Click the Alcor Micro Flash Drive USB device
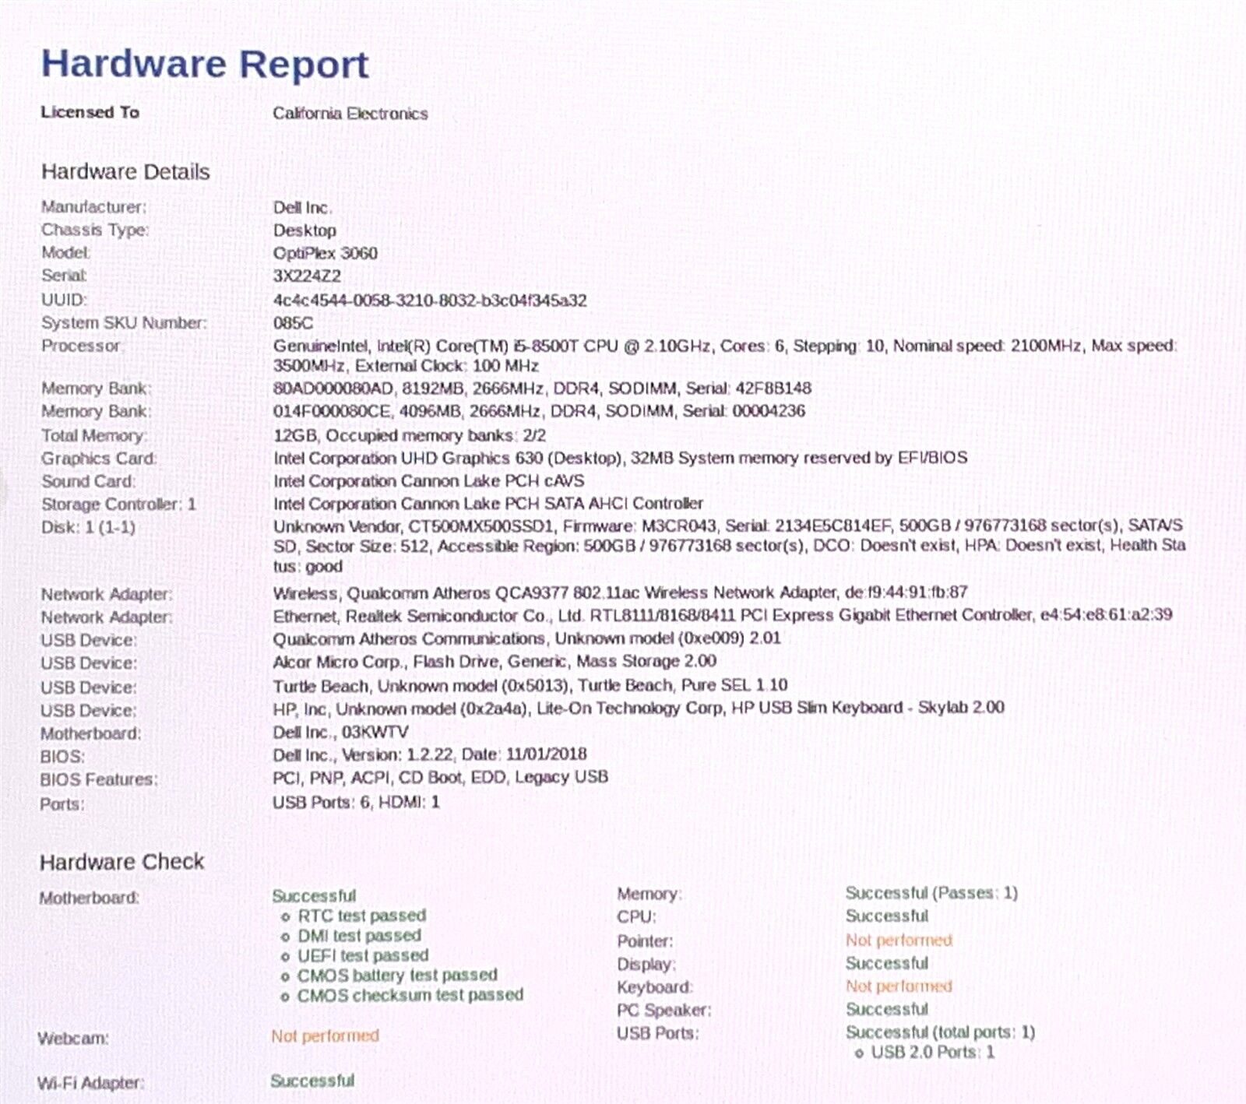 (495, 662)
